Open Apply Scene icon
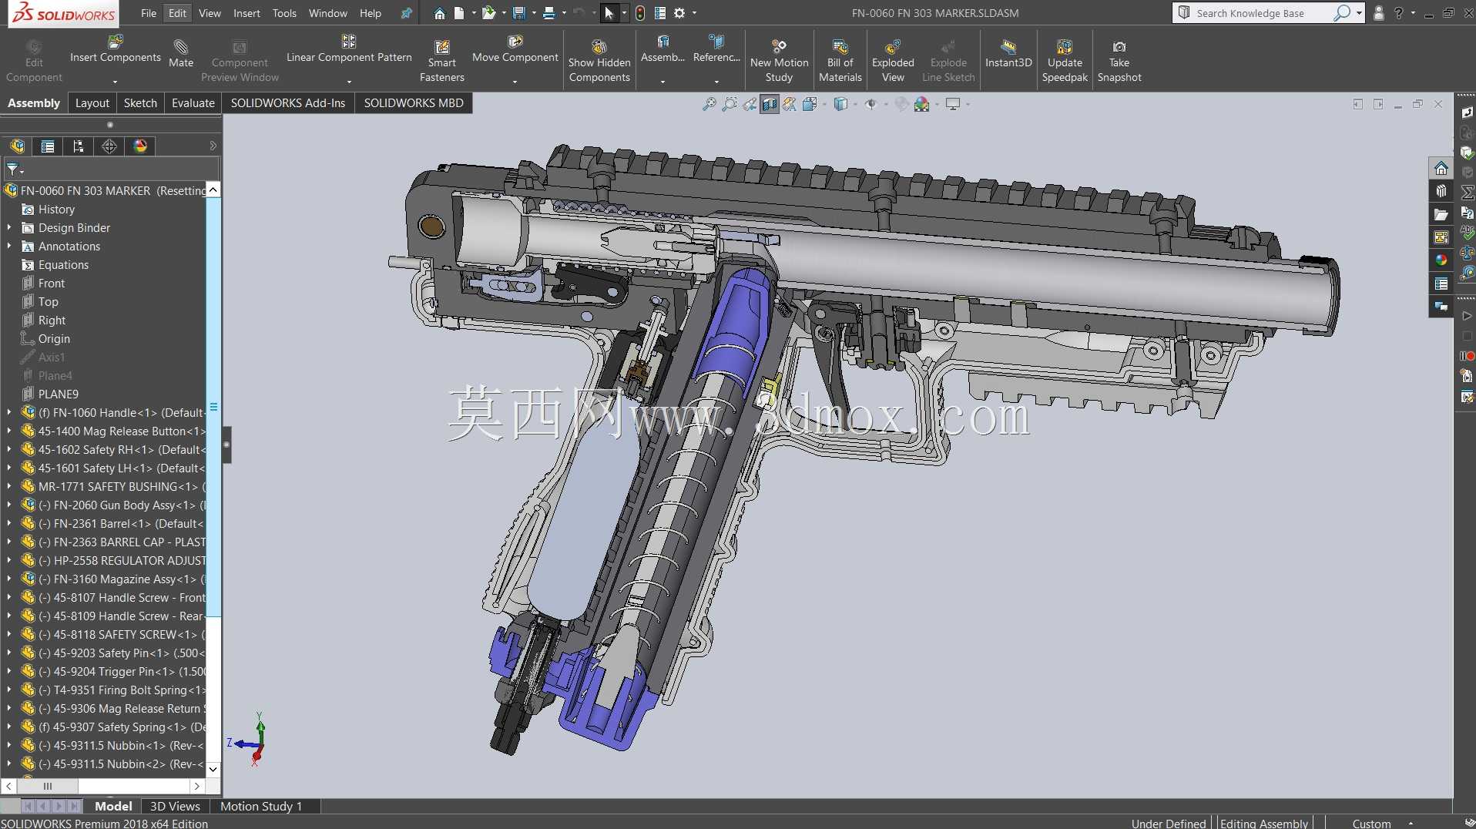 [x=922, y=104]
